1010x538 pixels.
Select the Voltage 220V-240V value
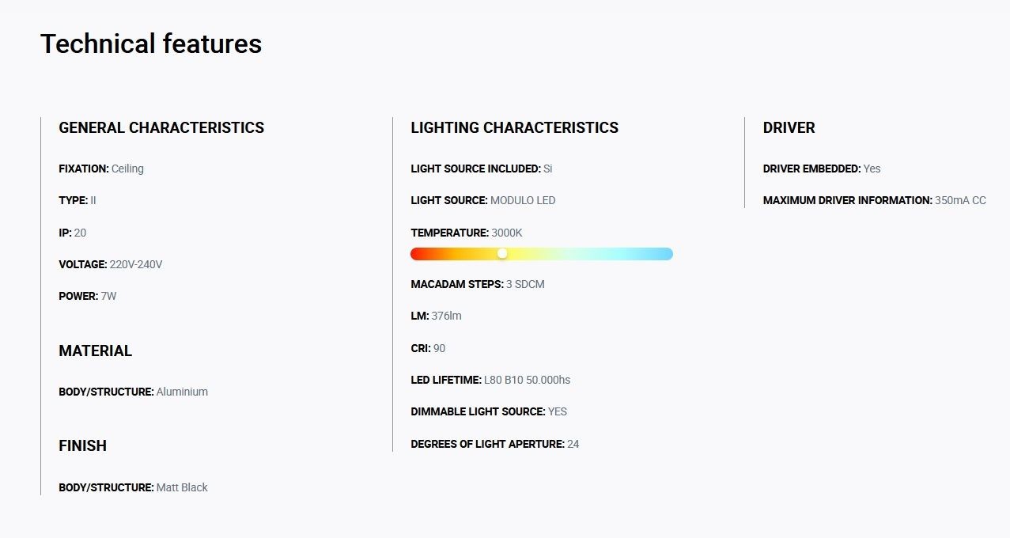click(x=136, y=264)
